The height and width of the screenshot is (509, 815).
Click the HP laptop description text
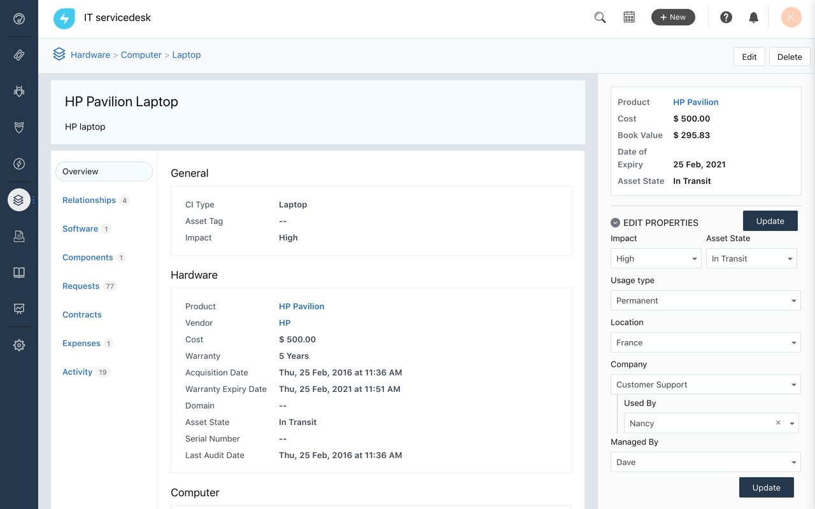click(x=85, y=127)
